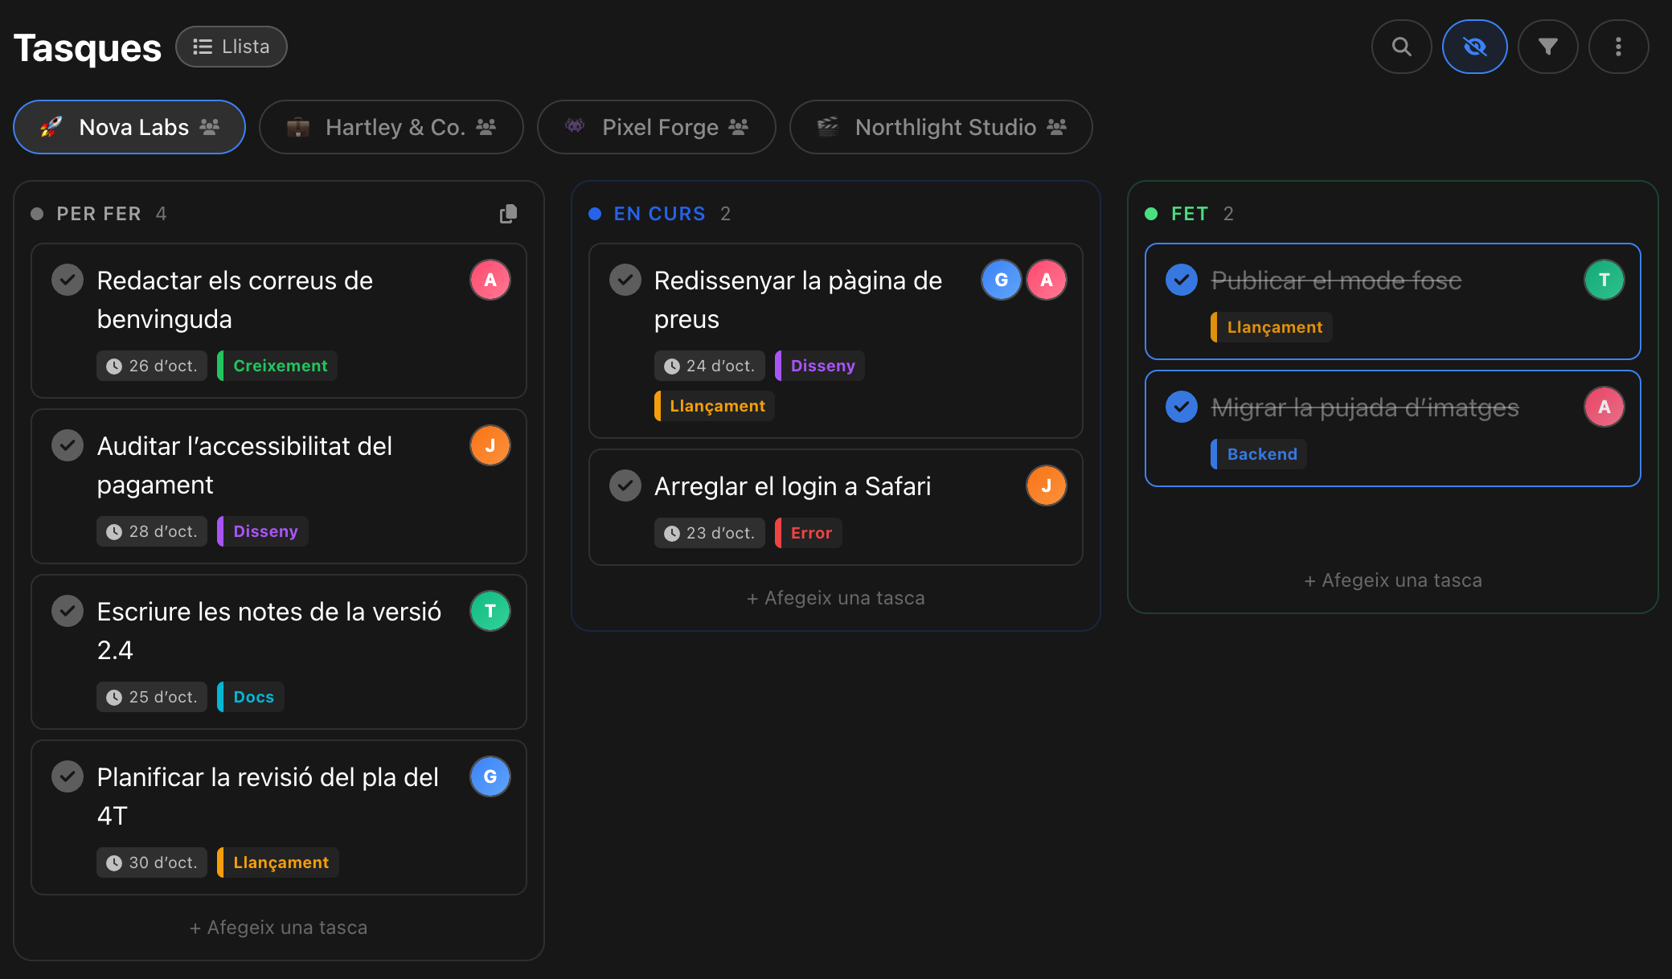The height and width of the screenshot is (979, 1672).
Task: Click Disseny tag on 'Auditar l'accessibilitat' card
Action: 263,531
